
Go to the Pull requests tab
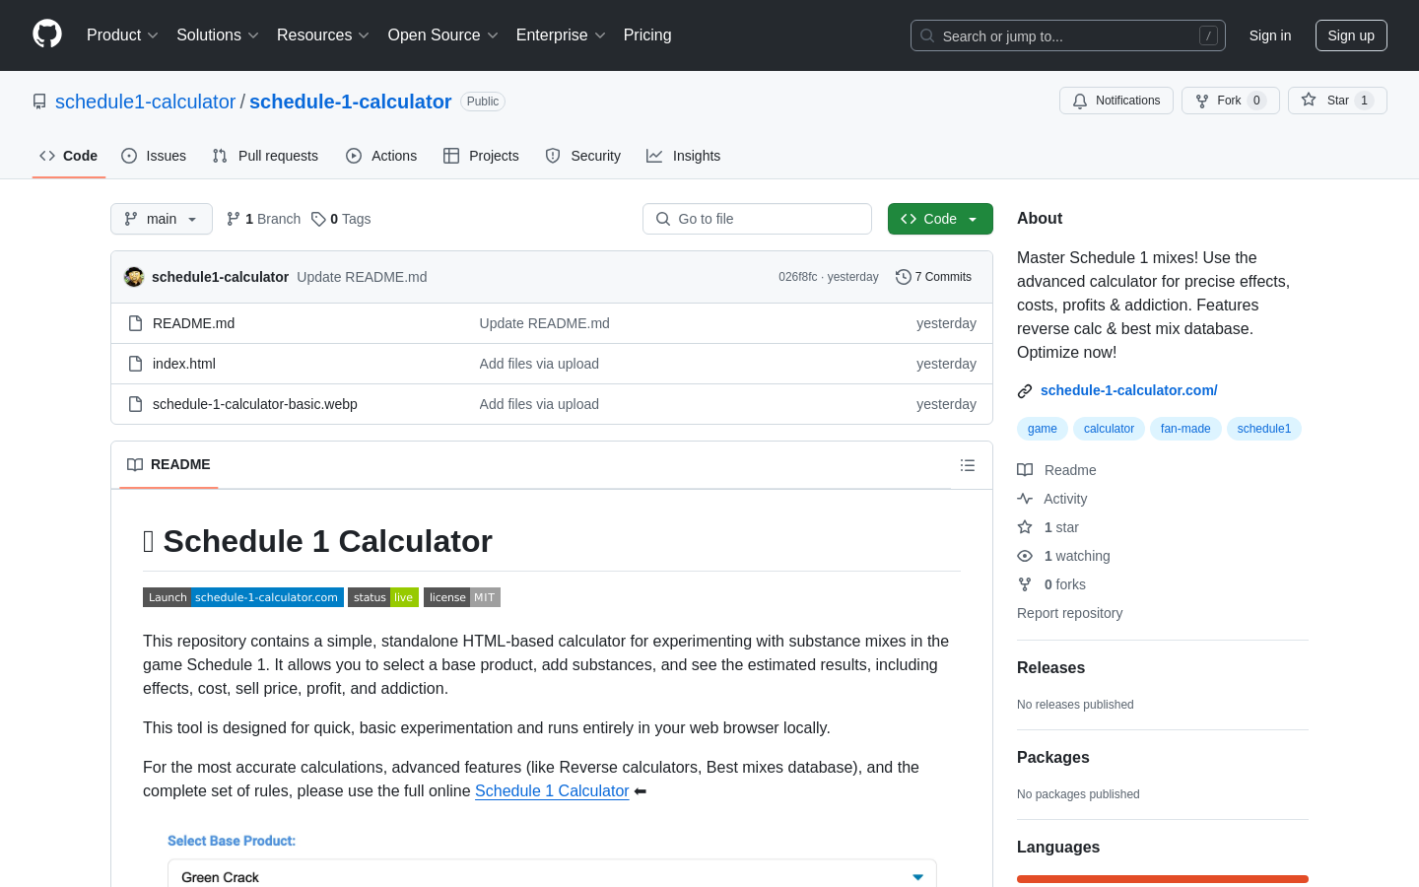[265, 156]
